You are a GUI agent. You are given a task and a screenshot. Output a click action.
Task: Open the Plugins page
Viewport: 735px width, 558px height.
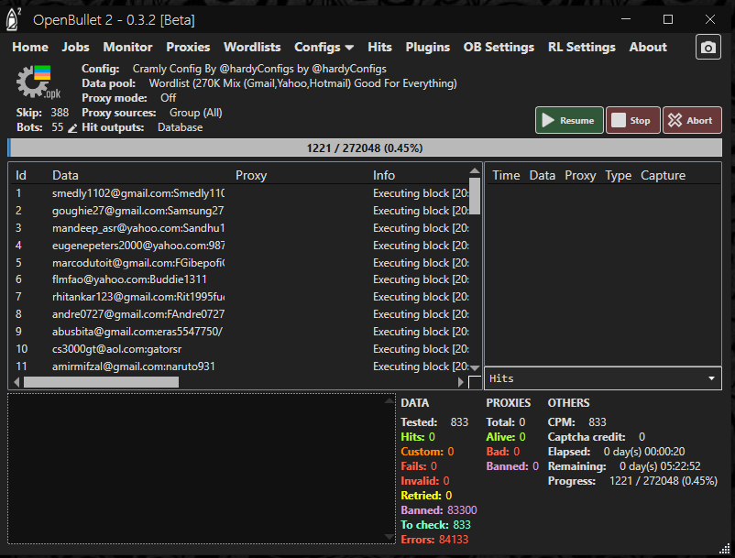[427, 48]
